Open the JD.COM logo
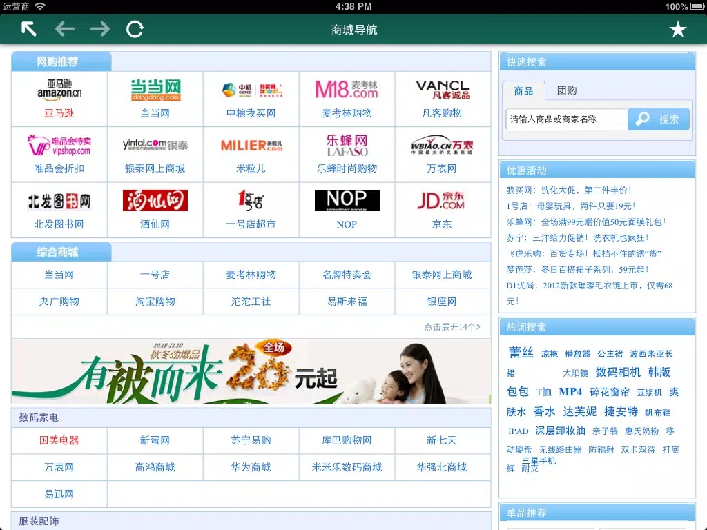 [x=441, y=201]
